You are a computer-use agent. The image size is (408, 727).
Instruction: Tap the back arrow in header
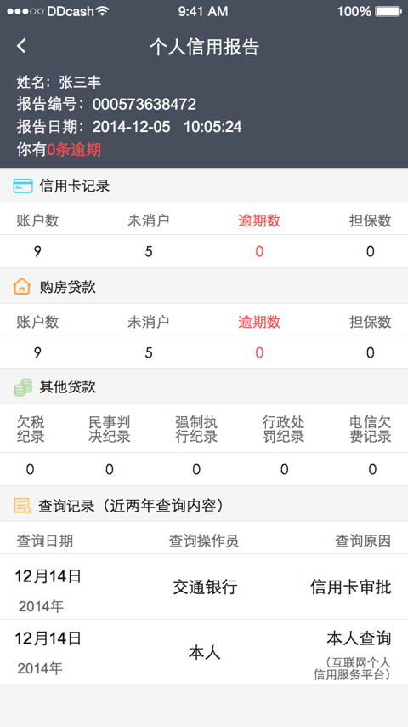point(21,46)
